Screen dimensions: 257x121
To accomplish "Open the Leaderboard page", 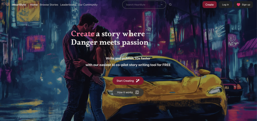I will pos(68,5).
